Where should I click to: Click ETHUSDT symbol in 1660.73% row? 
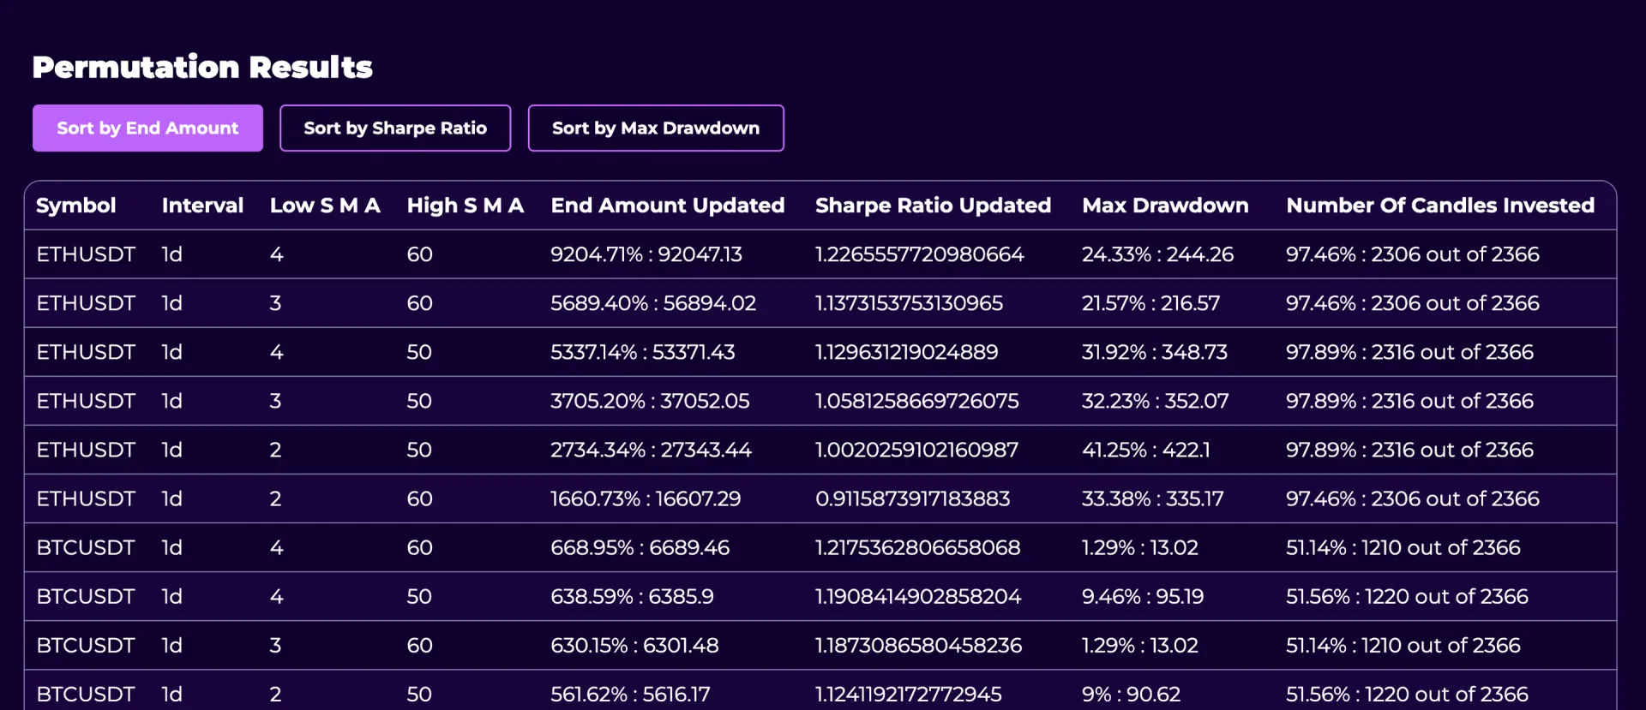[86, 498]
